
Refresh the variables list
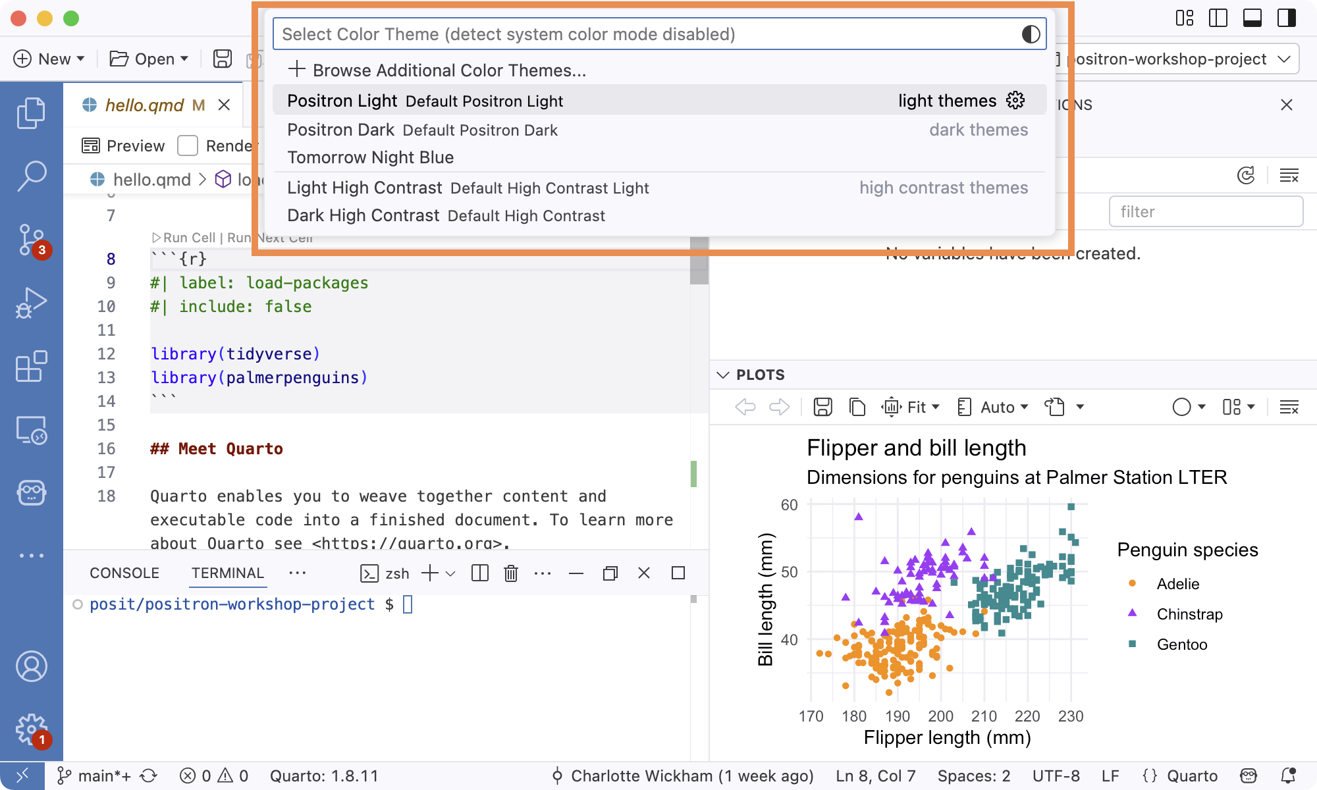(x=1246, y=175)
